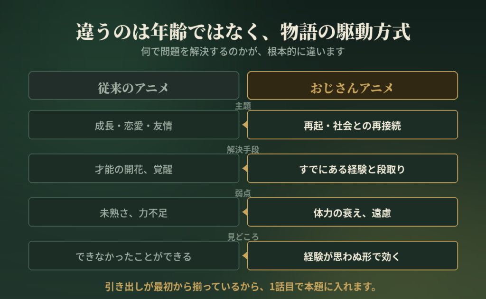Viewport: 486px width, 299px height.
Task: Select the 成長・恋愛・友情 cell
Action: pyautogui.click(x=133, y=125)
